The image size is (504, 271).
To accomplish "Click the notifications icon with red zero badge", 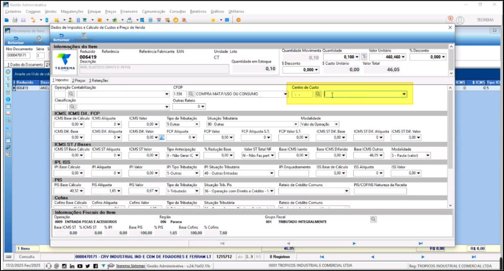I will [450, 19].
